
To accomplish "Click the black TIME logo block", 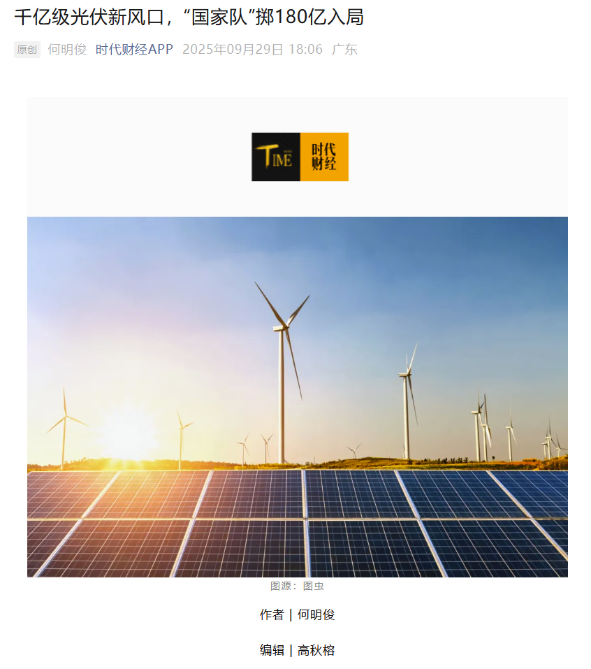I will (276, 157).
